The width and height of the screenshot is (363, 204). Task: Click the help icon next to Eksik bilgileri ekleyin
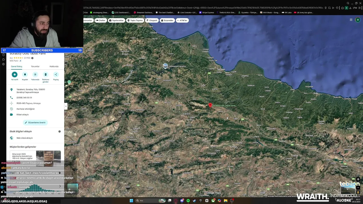60,131
